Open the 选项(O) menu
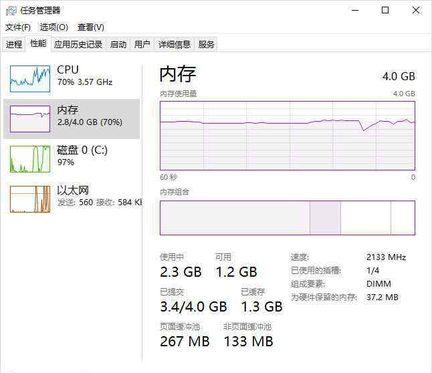The height and width of the screenshot is (373, 432). pyautogui.click(x=53, y=27)
